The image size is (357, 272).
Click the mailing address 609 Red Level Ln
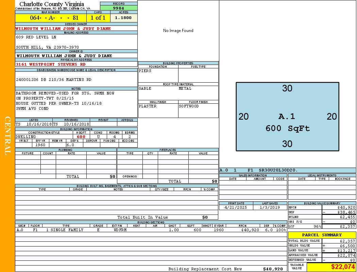tap(36, 37)
